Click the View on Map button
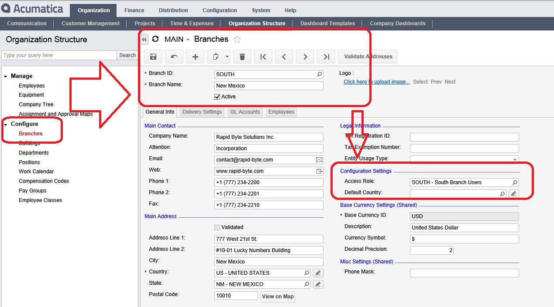 (278, 297)
